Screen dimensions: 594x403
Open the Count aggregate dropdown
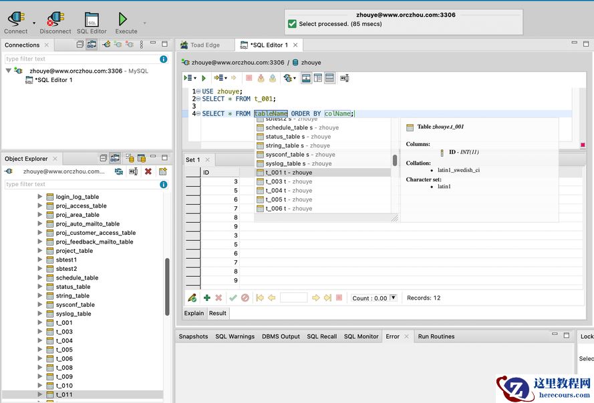coord(393,298)
